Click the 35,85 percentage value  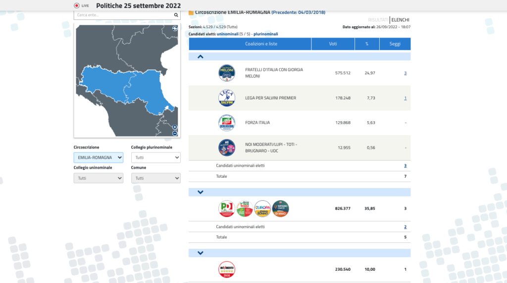[x=370, y=209]
